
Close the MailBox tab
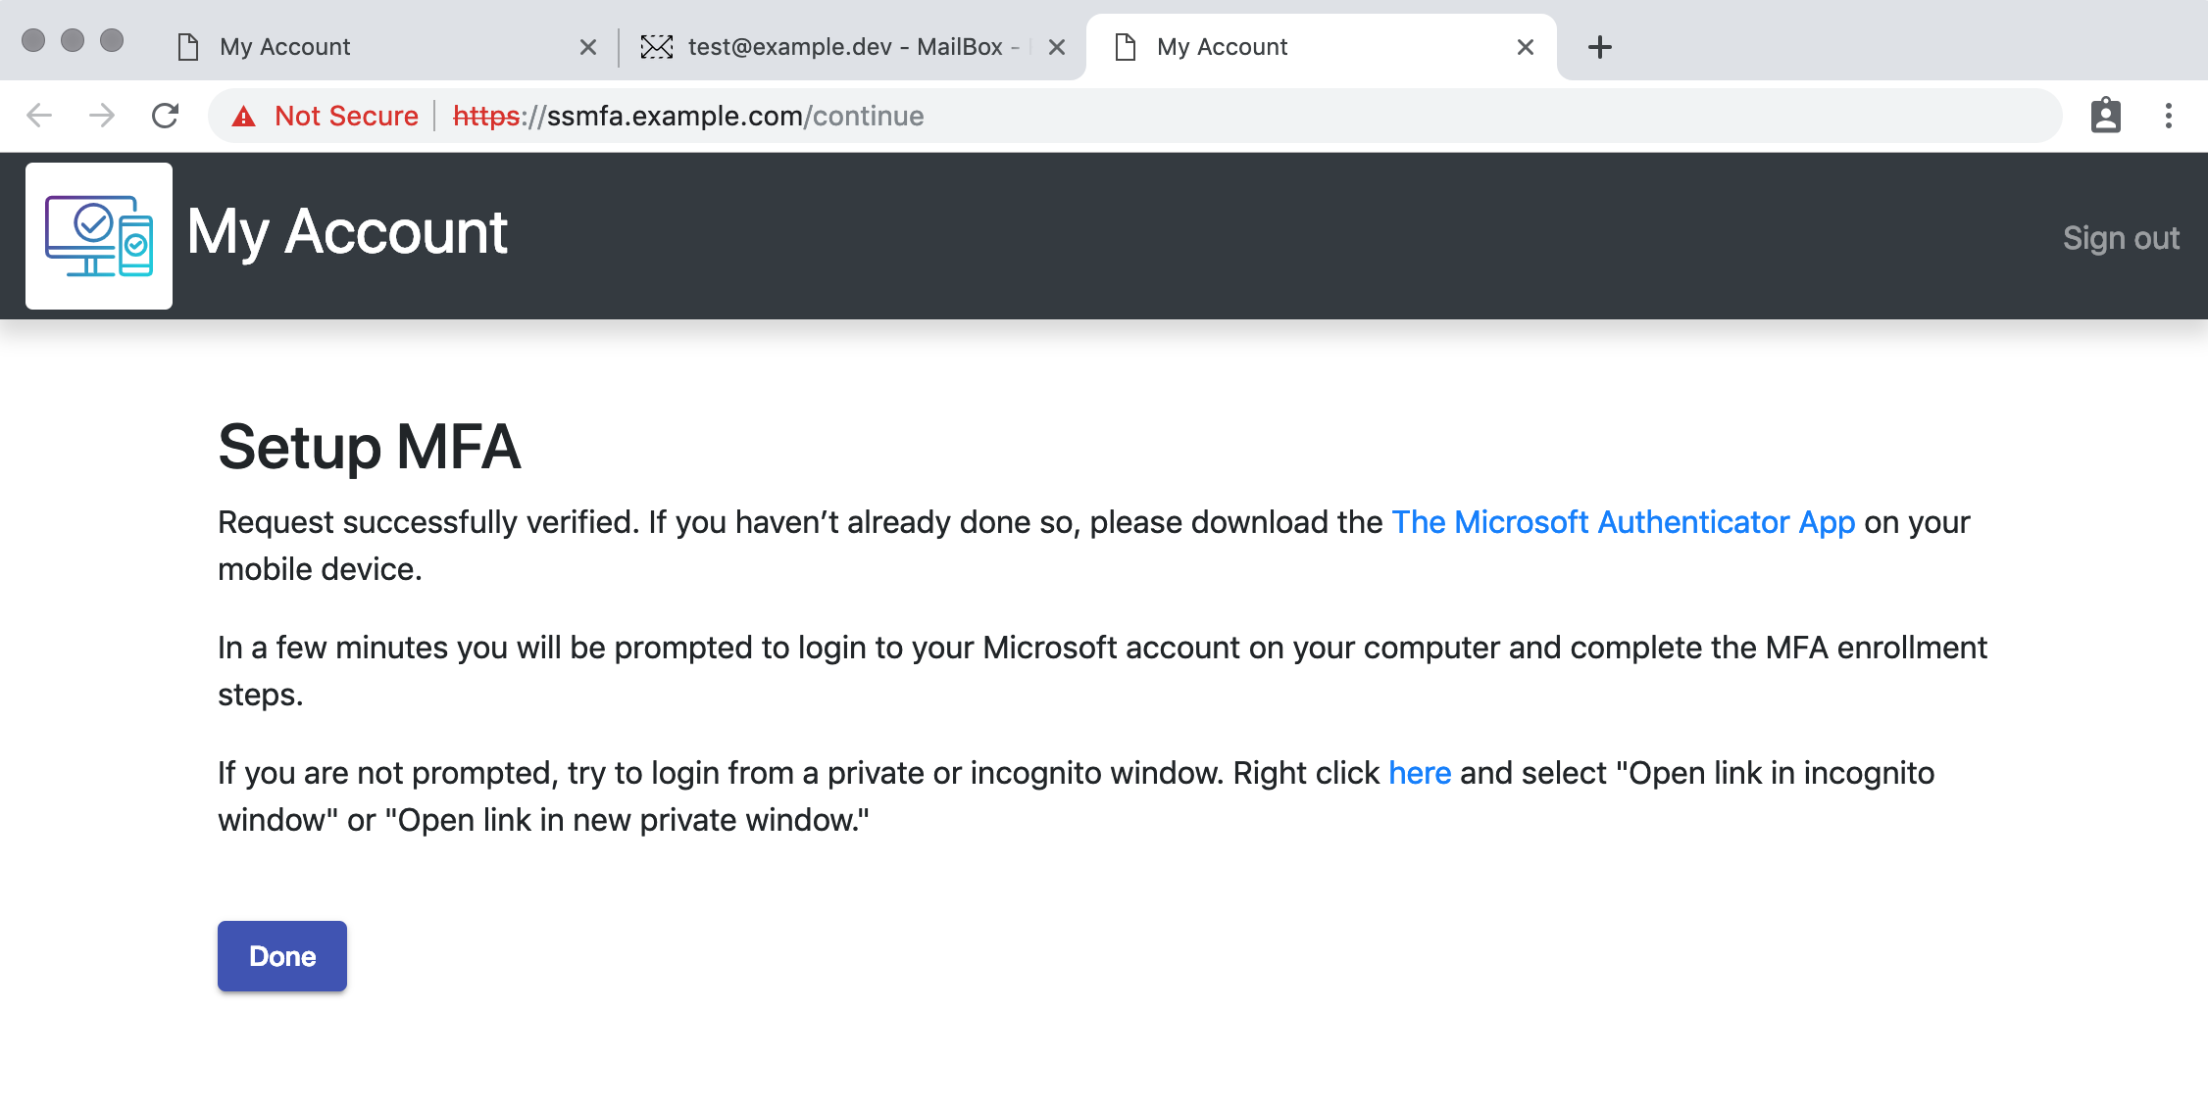pyautogui.click(x=1056, y=47)
